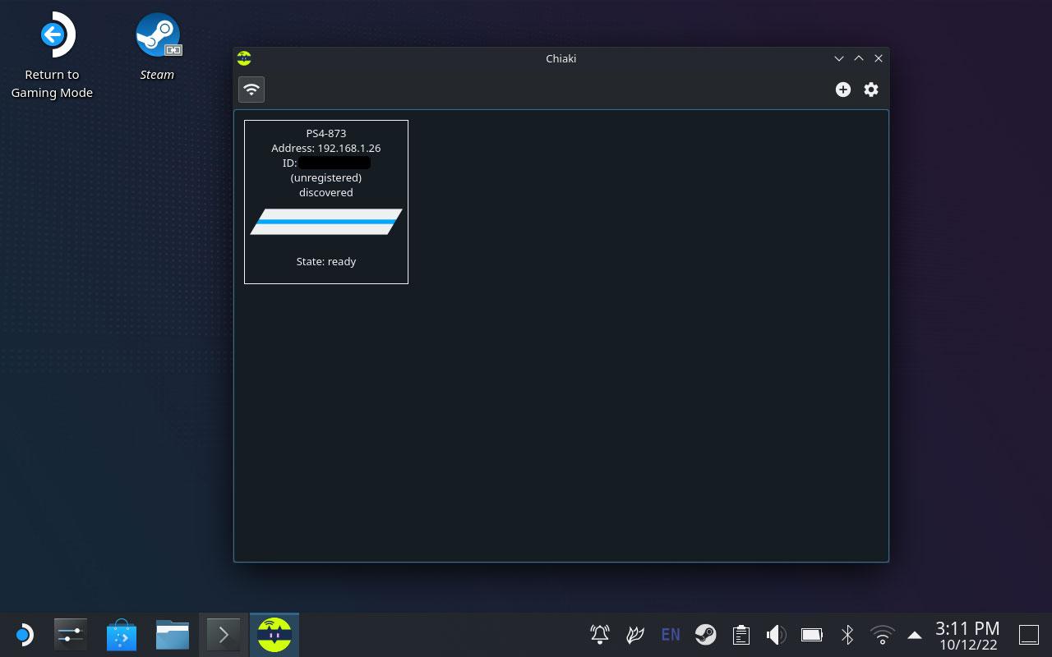Viewport: 1052px width, 657px height.
Task: Toggle console discovery Wi-Fi button in Chiaki
Action: tap(251, 90)
